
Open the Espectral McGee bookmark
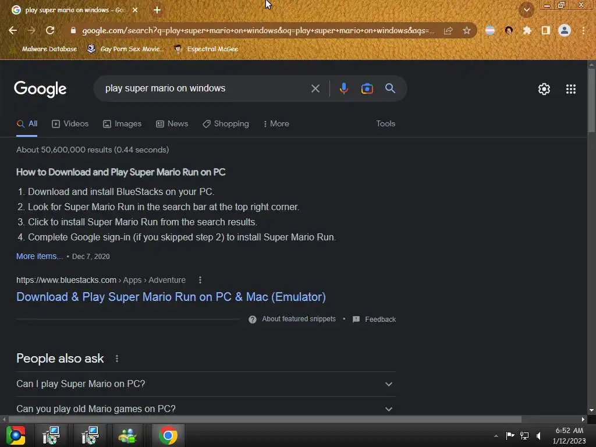206,49
